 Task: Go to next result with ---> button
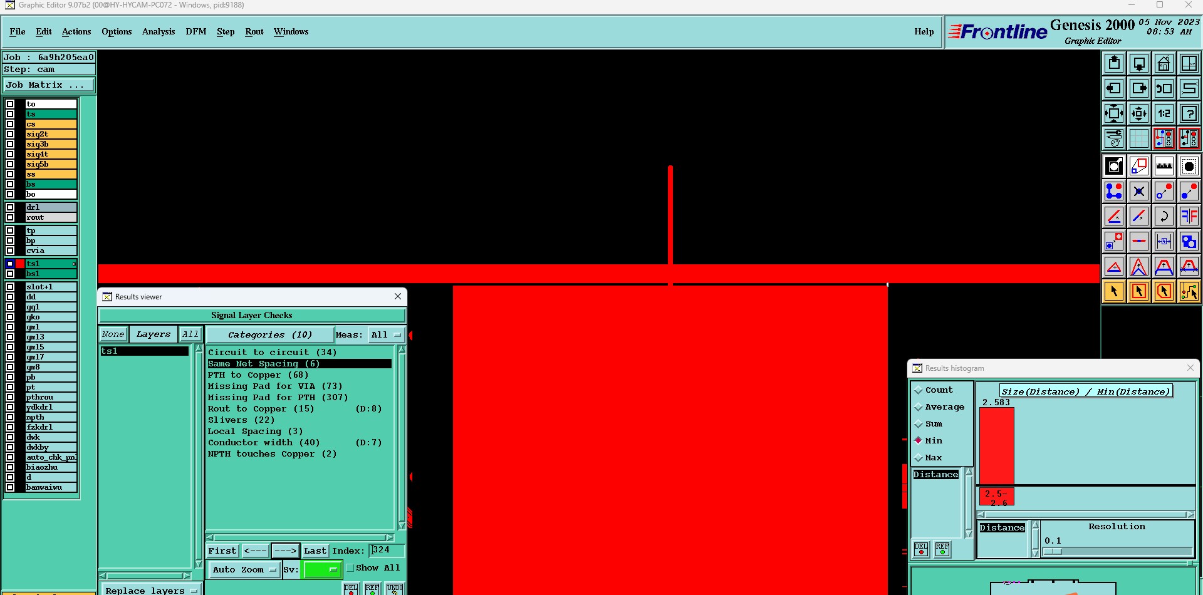click(285, 551)
